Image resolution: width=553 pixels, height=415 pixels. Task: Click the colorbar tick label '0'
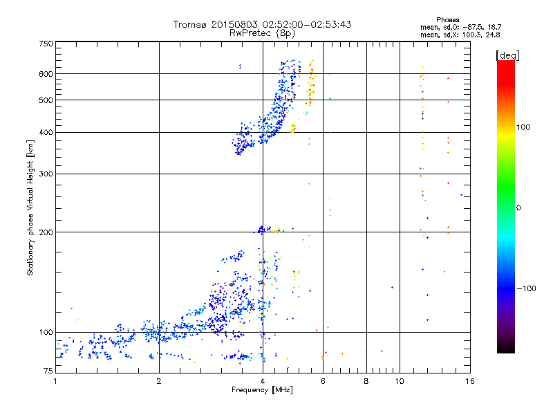(518, 208)
